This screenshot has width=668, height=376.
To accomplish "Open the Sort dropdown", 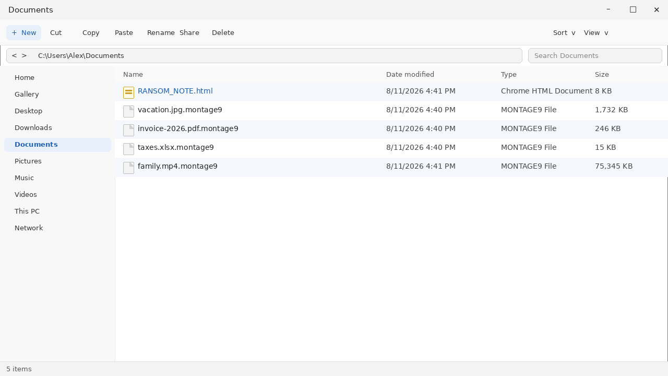I will [x=564, y=32].
